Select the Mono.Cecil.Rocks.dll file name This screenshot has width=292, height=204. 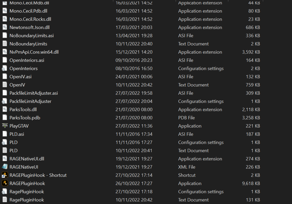coord(30,19)
